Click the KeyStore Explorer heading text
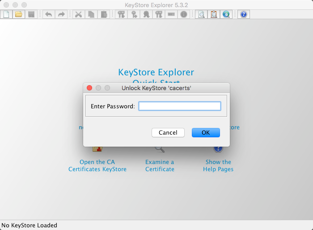Viewport: 313px width, 230px height. tap(156, 72)
